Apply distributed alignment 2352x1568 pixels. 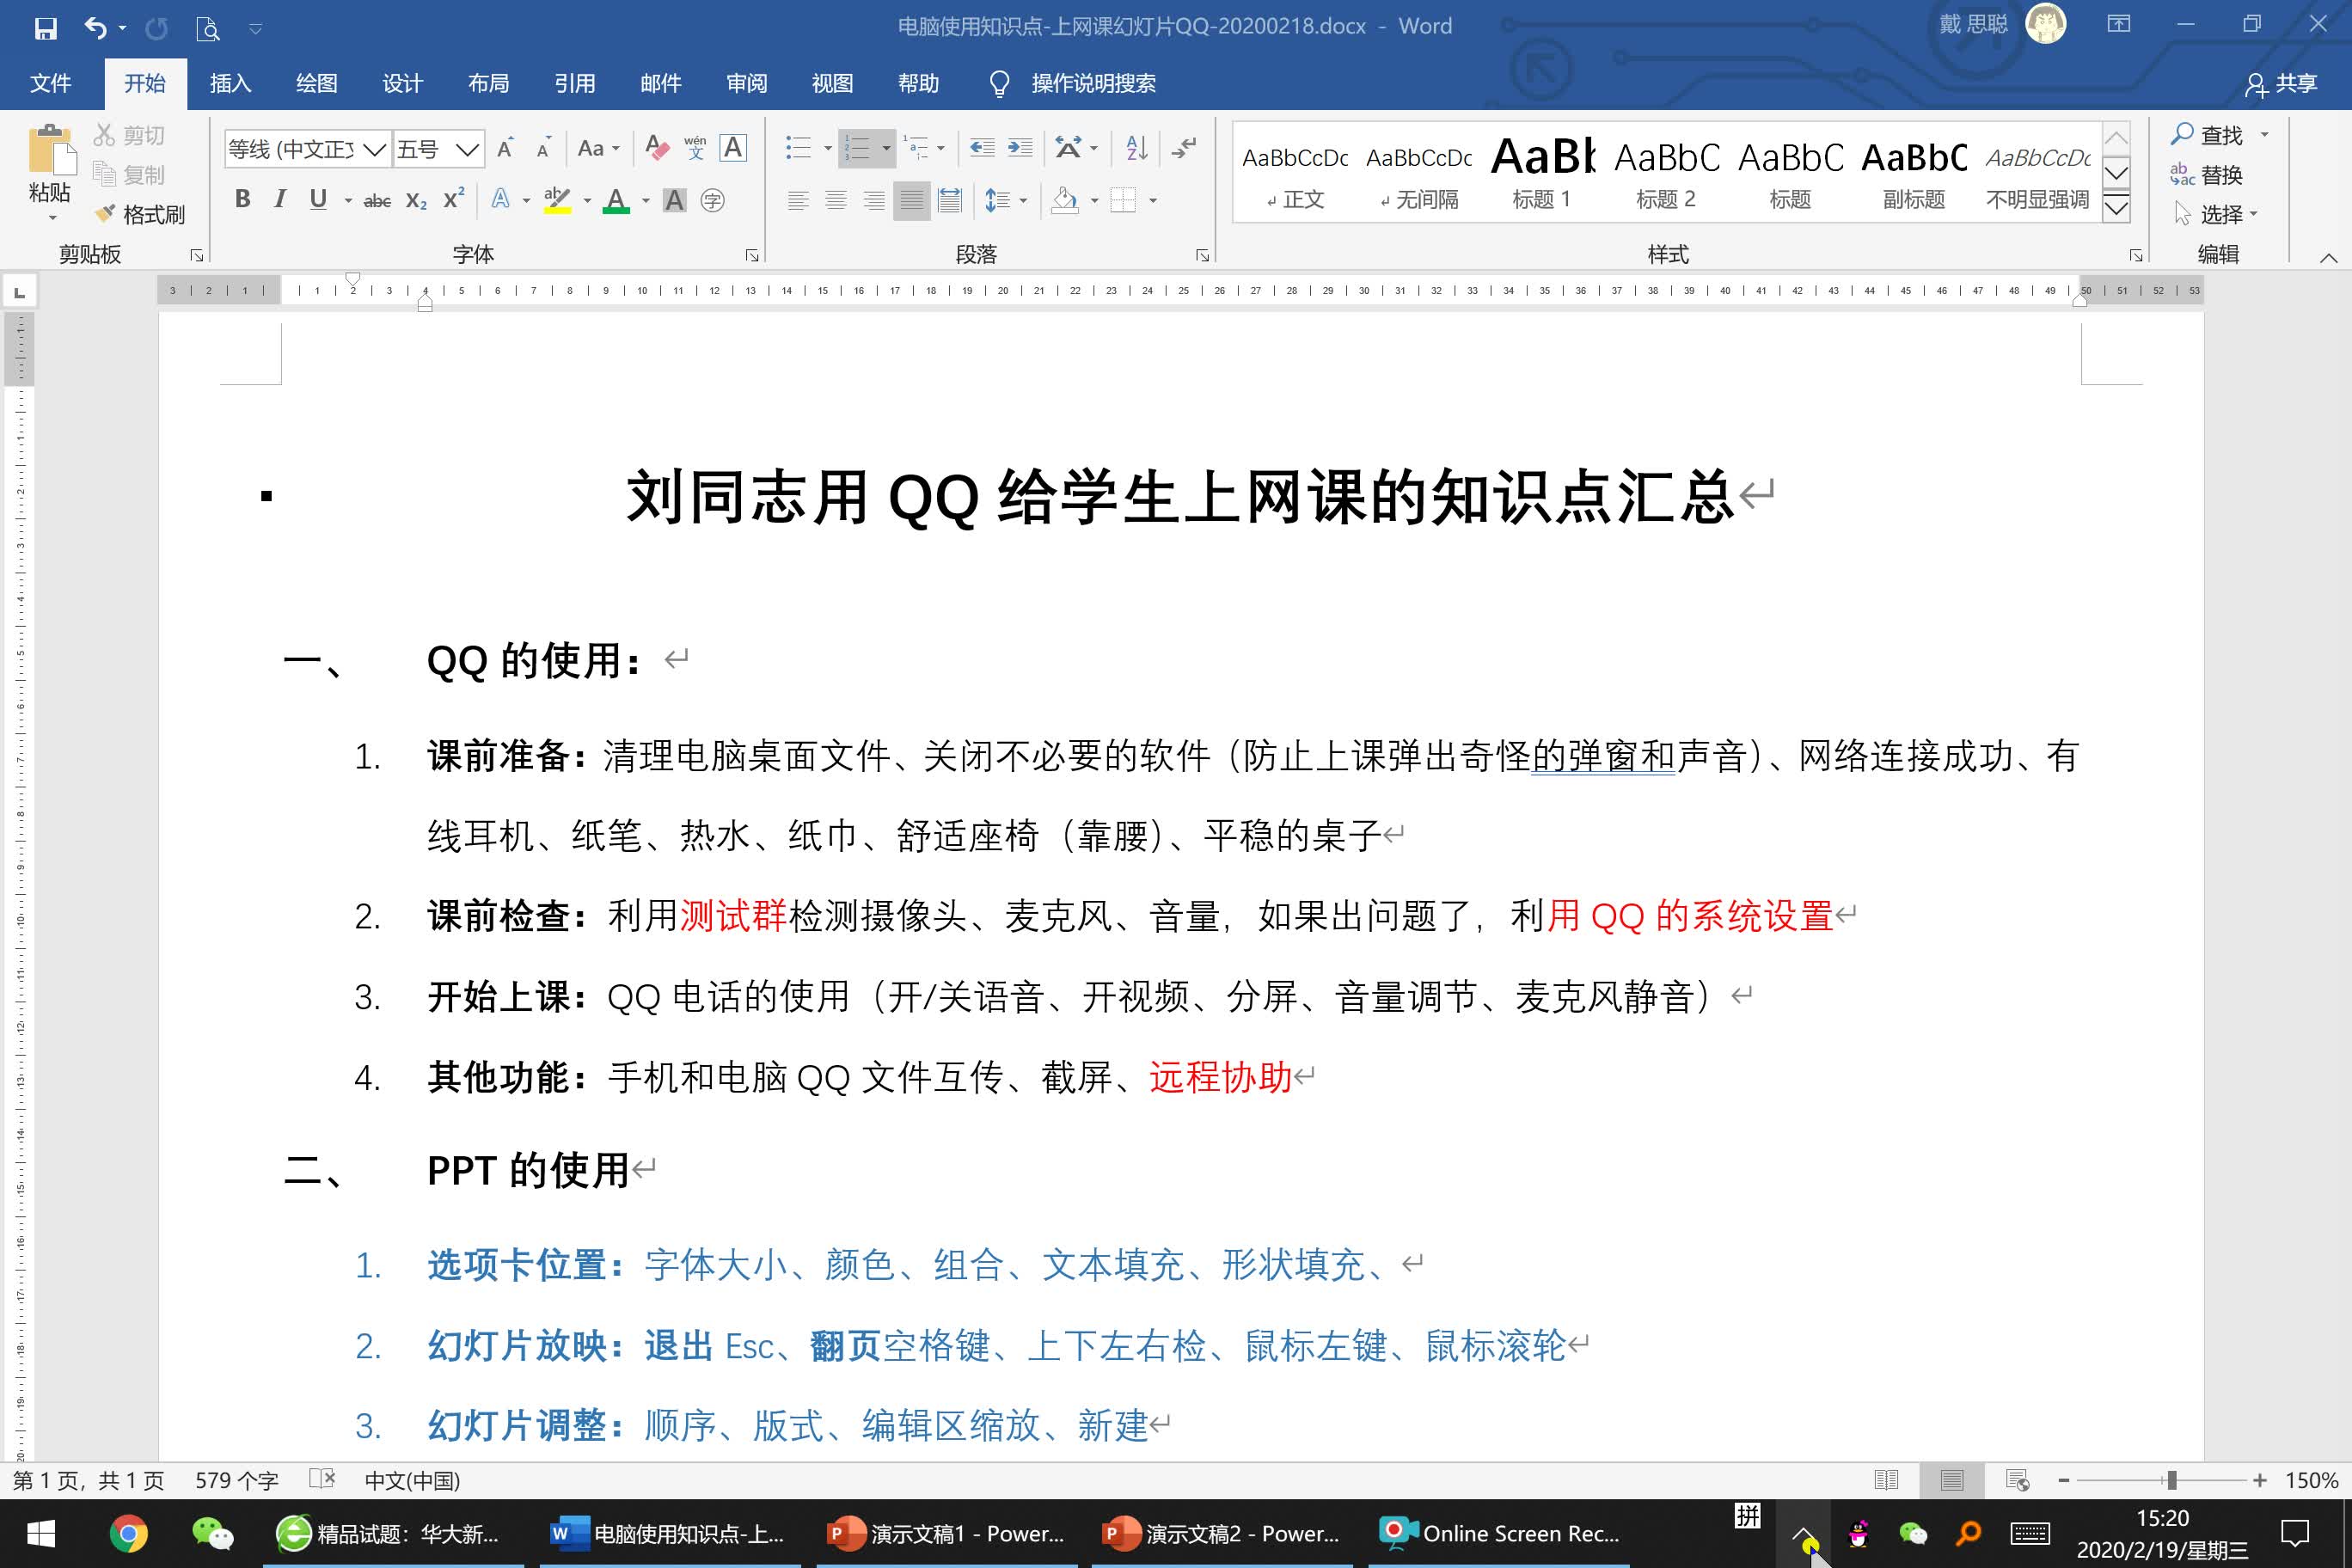[949, 201]
